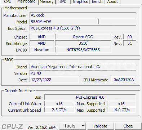This screenshot has width=142, height=130.
Task: Open the About tab
Action: 112,2
